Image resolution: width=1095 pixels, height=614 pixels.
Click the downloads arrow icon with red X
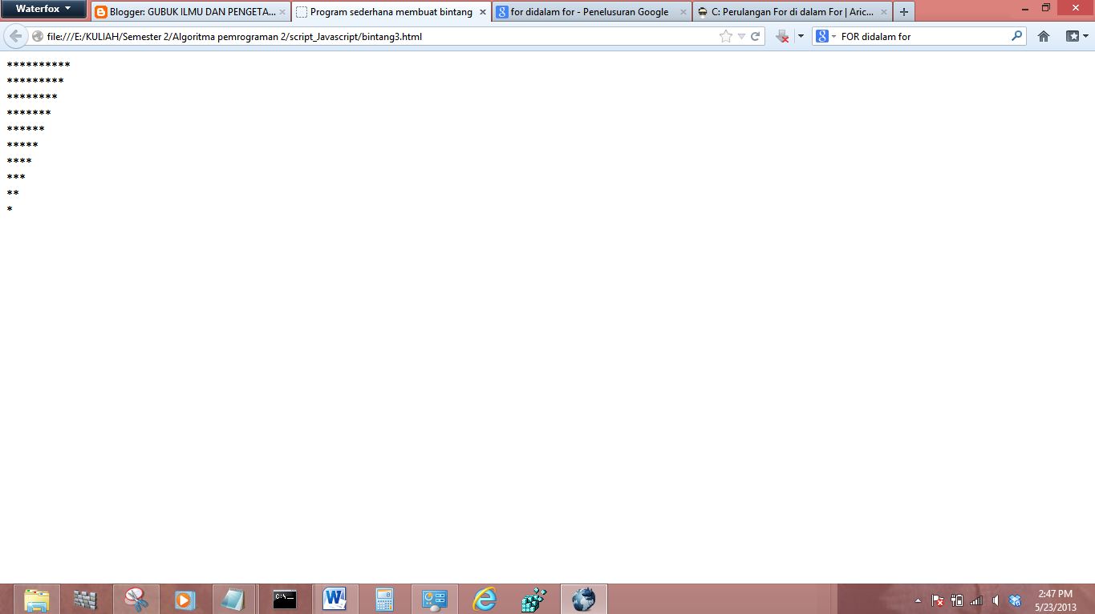782,36
